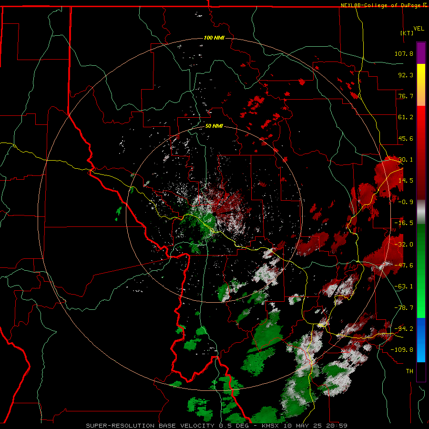Click the -94.2 velocity scale value
The height and width of the screenshot is (429, 429).
click(404, 329)
